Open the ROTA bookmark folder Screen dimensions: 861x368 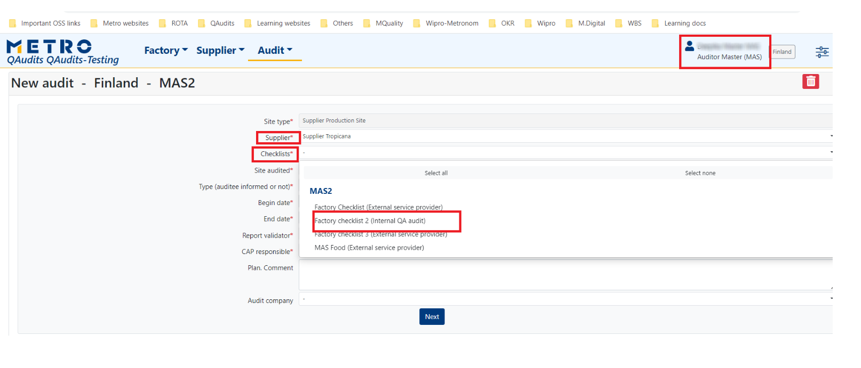point(173,23)
